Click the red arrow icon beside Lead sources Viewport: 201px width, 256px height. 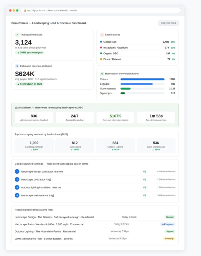pyautogui.click(x=102, y=34)
